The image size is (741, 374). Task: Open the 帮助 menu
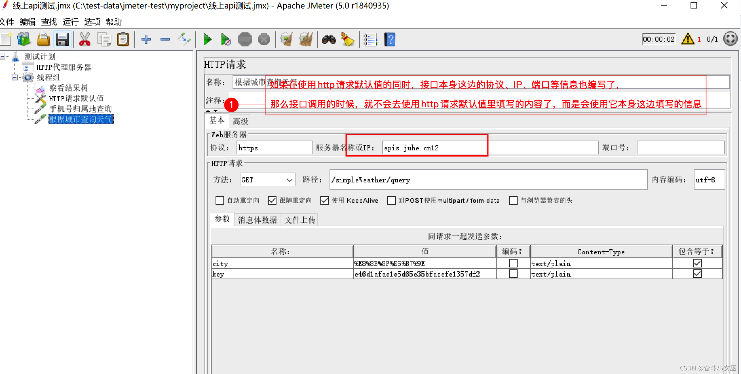114,22
